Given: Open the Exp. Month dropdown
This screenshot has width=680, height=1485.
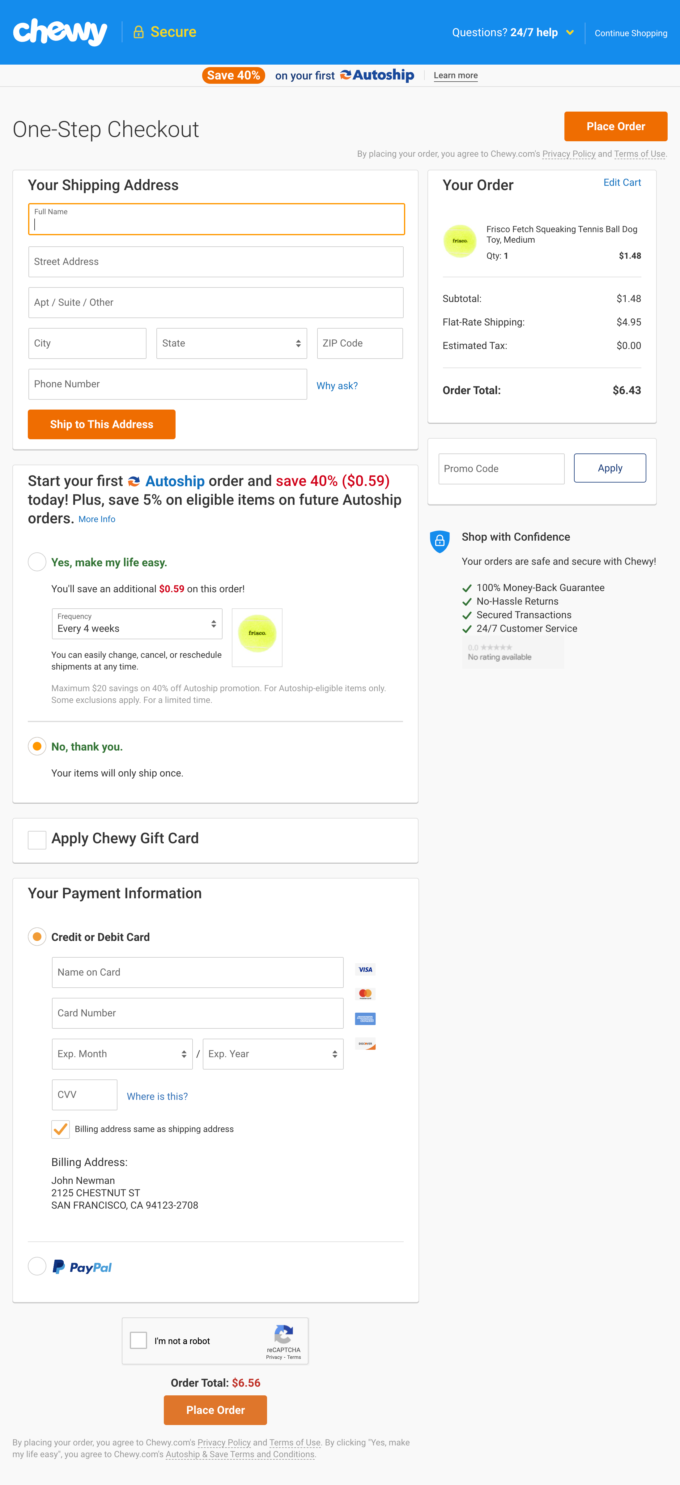Looking at the screenshot, I should click(x=122, y=1054).
